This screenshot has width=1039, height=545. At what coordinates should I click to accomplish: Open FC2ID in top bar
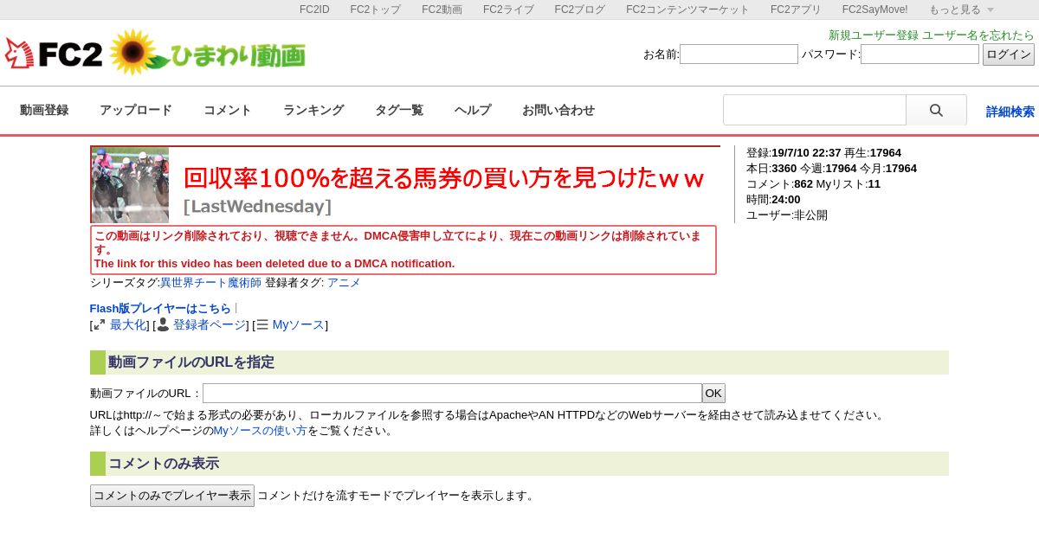coord(314,10)
